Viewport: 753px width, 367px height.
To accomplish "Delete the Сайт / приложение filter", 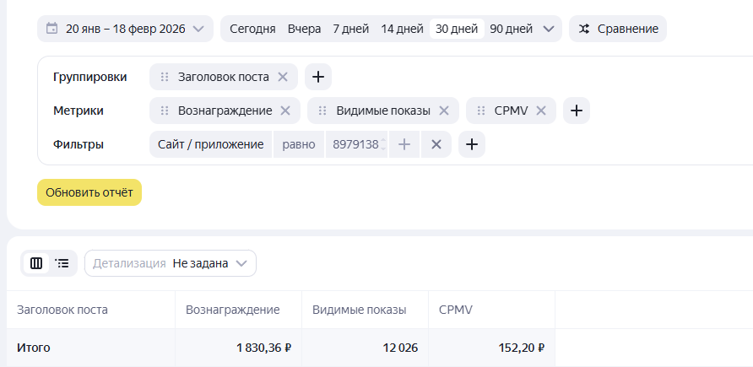I will click(436, 144).
